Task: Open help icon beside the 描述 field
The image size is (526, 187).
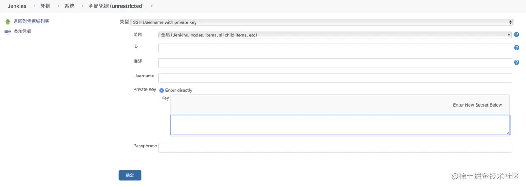Action: (516, 63)
